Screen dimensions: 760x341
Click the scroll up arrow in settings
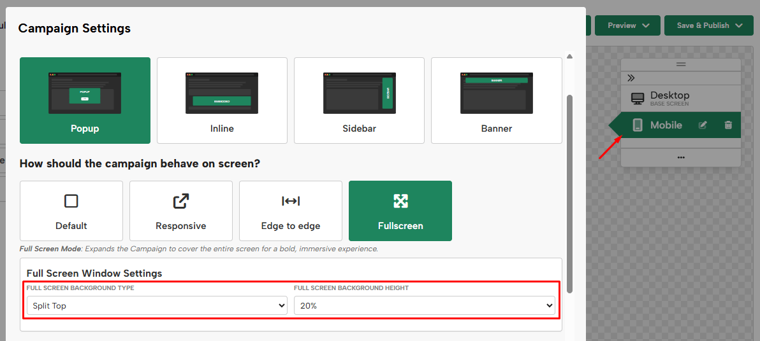[569, 57]
